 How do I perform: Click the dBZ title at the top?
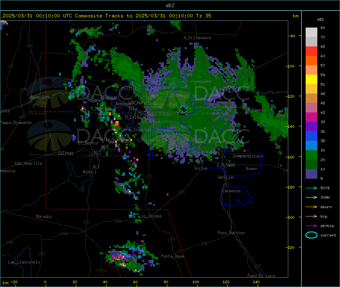coord(170,6)
